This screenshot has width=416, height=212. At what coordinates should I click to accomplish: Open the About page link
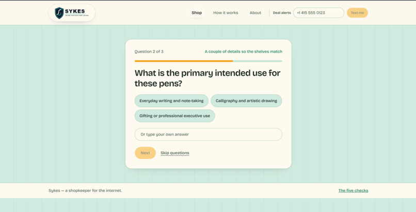click(x=255, y=13)
